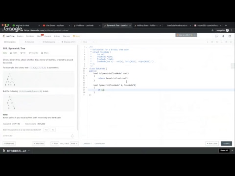Answer No to interview question
The image size is (235, 176).
tap(53, 130)
